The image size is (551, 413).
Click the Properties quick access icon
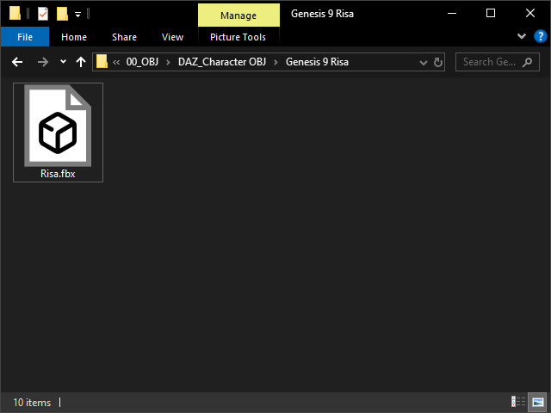pyautogui.click(x=43, y=14)
